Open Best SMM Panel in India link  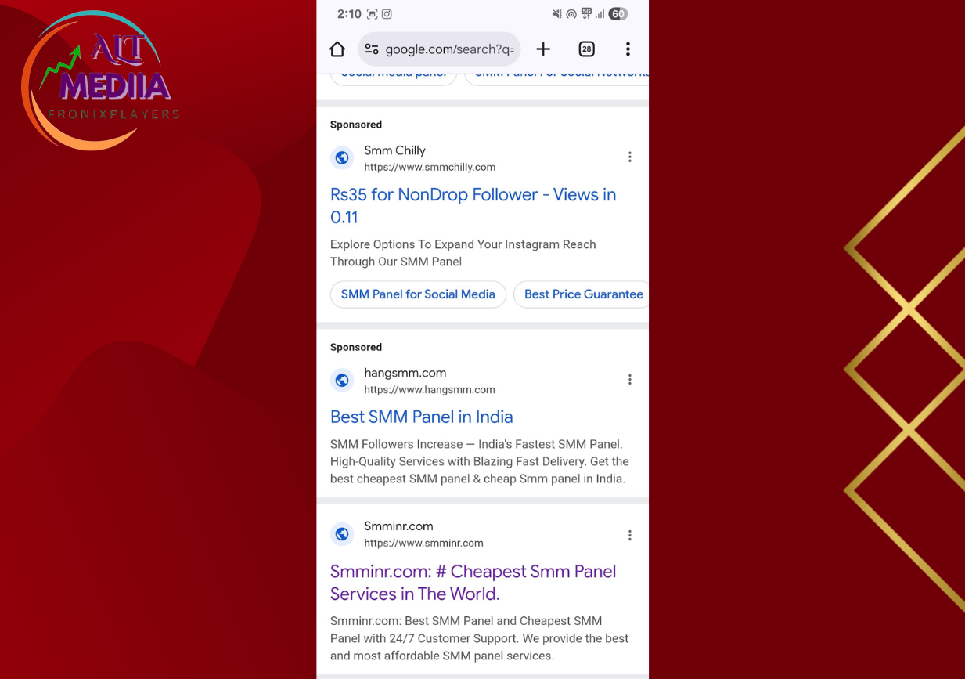click(421, 417)
